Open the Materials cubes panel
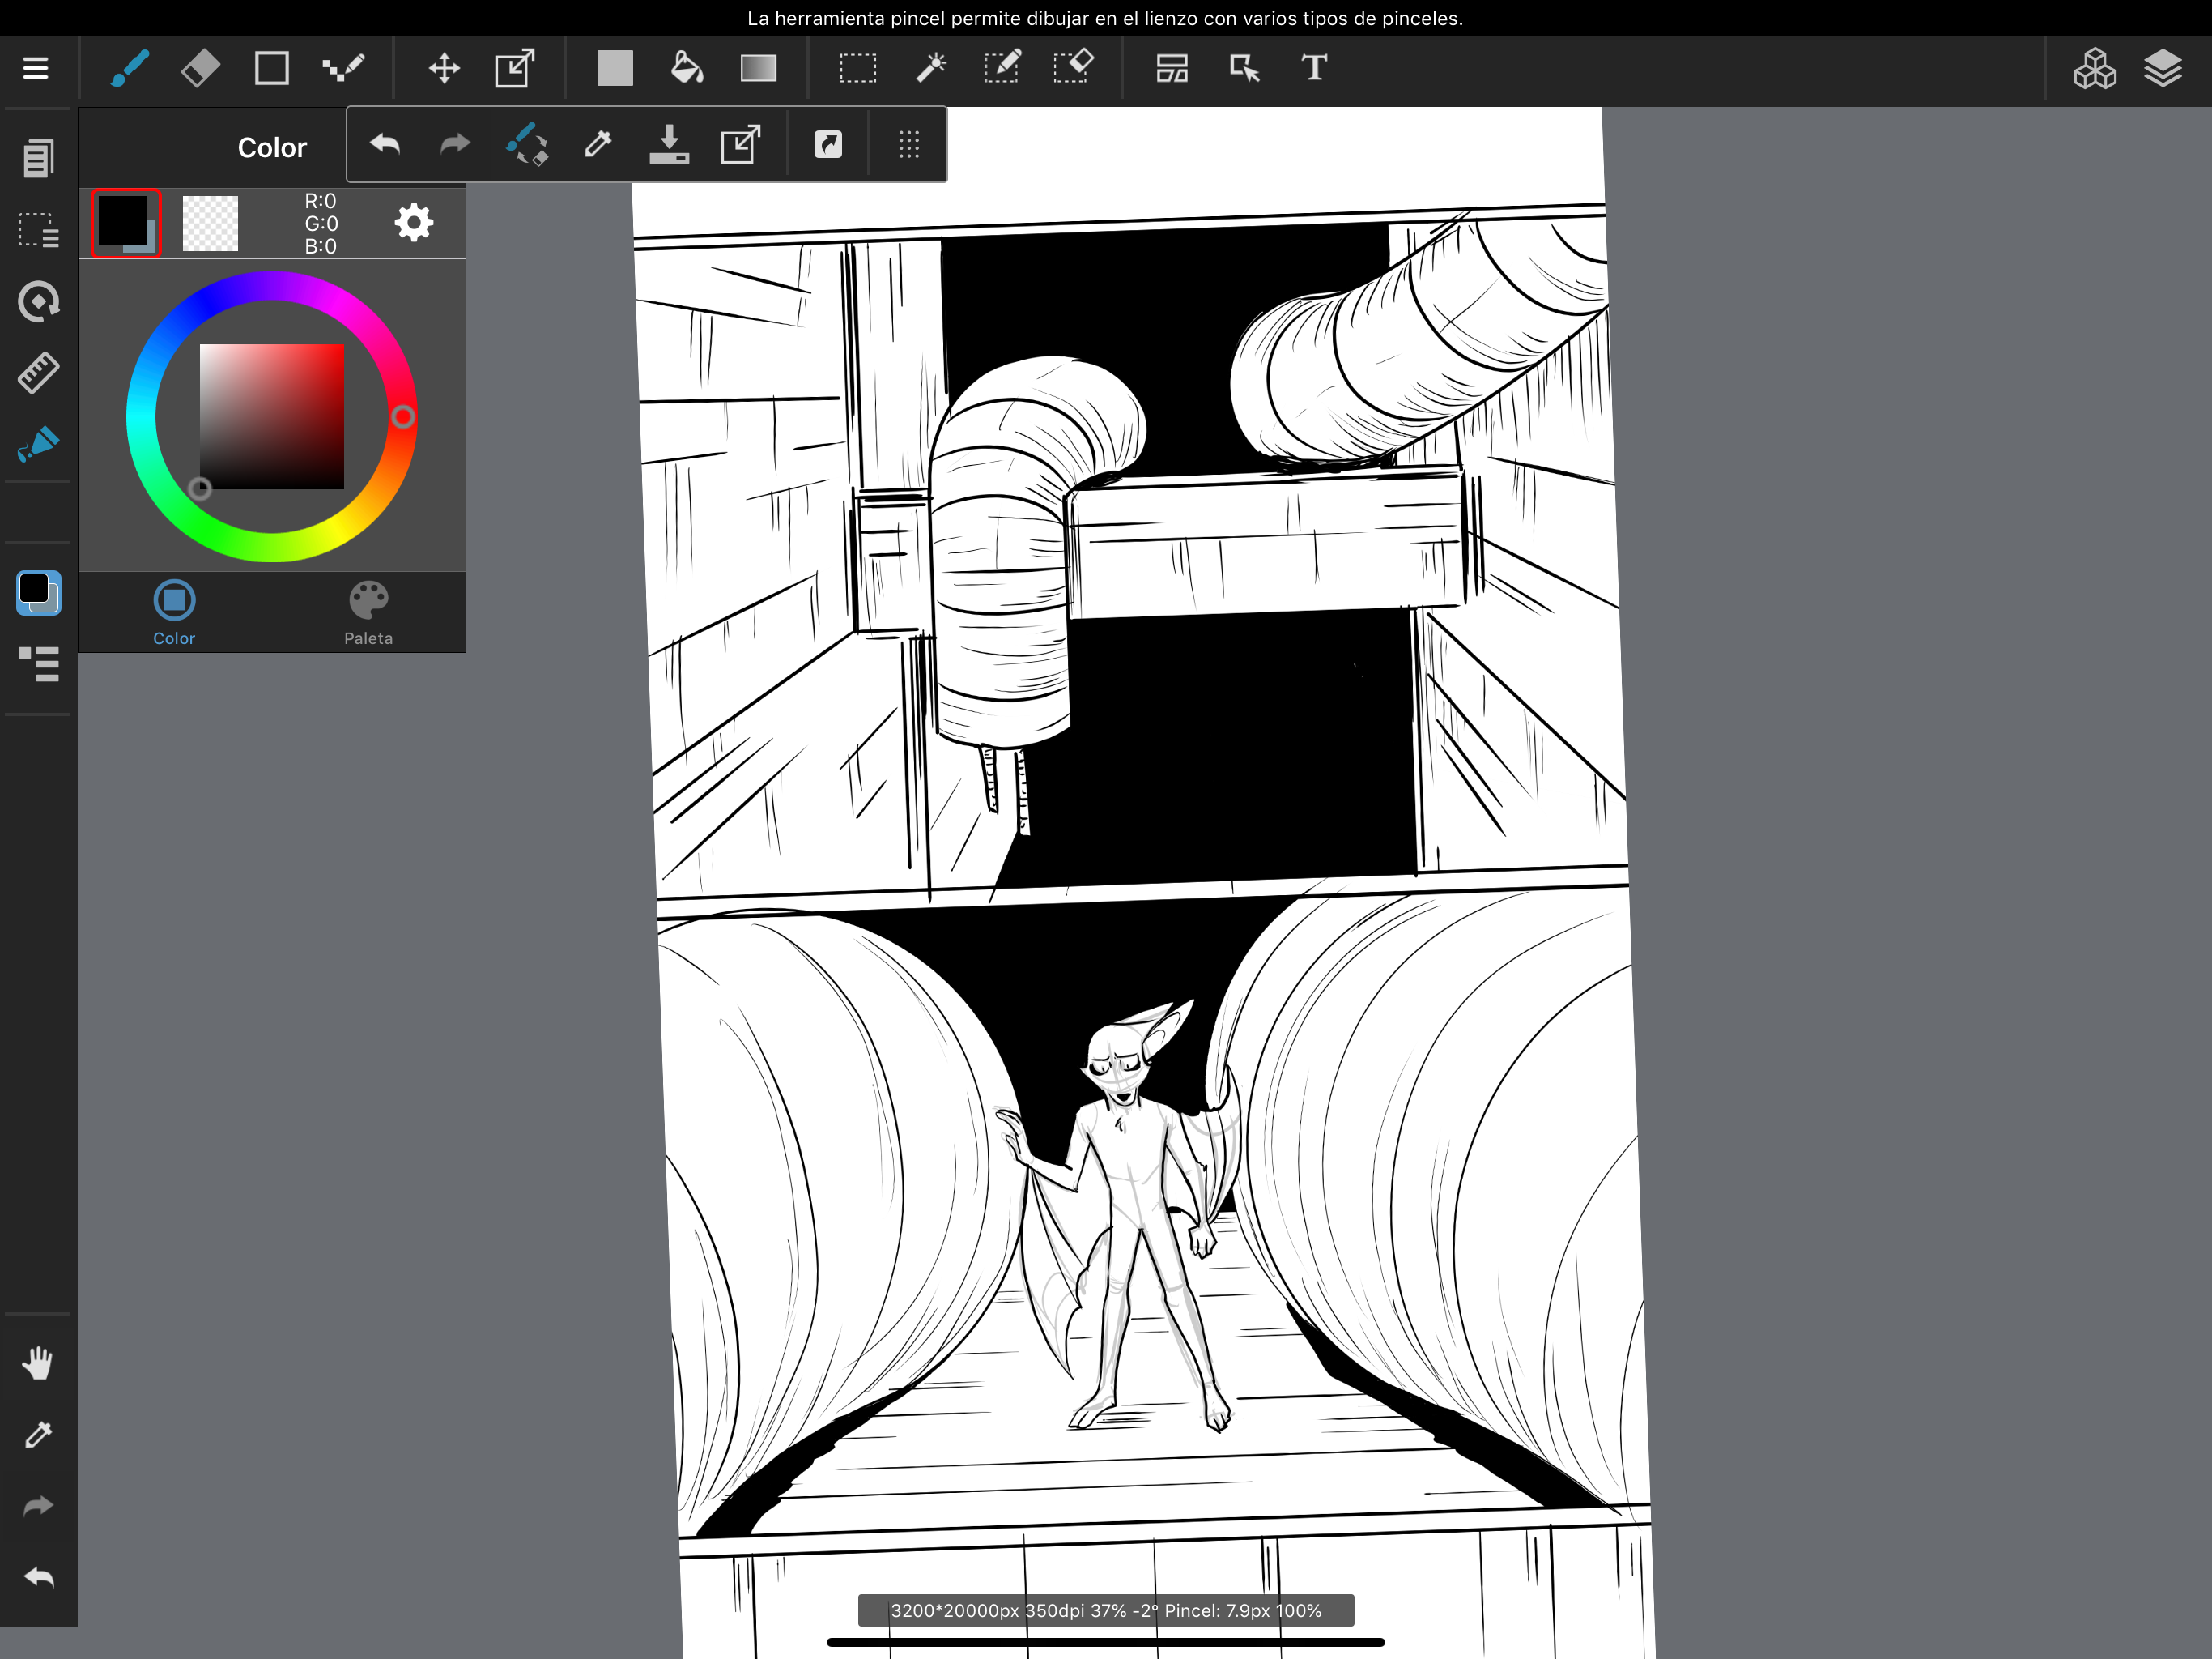Image resolution: width=2212 pixels, height=1659 pixels. point(2094,68)
